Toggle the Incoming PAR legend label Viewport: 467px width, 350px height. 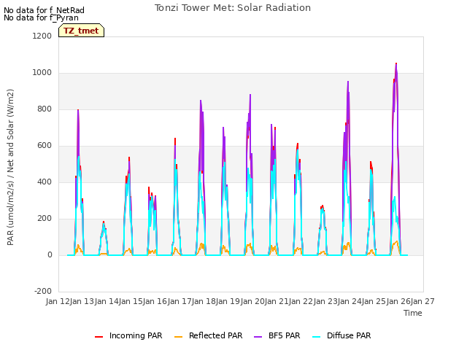tap(136, 335)
